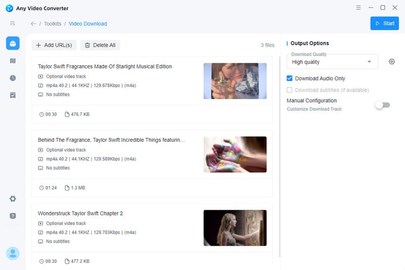405x270 pixels.
Task: Open the Help question mark icon
Action: click(13, 216)
